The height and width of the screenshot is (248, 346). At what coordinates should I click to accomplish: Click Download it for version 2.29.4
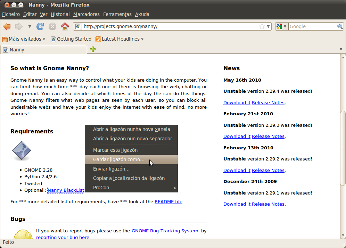237,102
